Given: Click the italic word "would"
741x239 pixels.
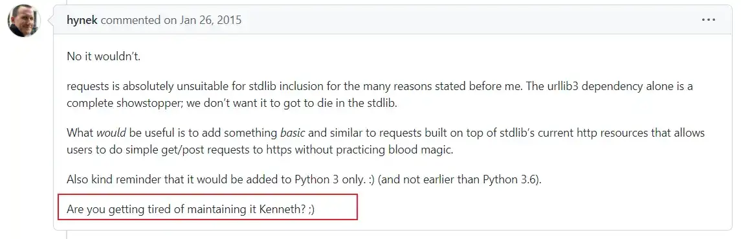Looking at the screenshot, I should (x=111, y=133).
